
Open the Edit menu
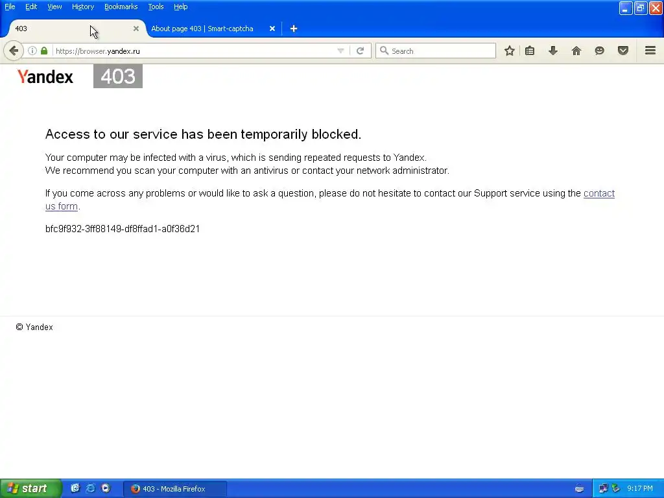31,6
